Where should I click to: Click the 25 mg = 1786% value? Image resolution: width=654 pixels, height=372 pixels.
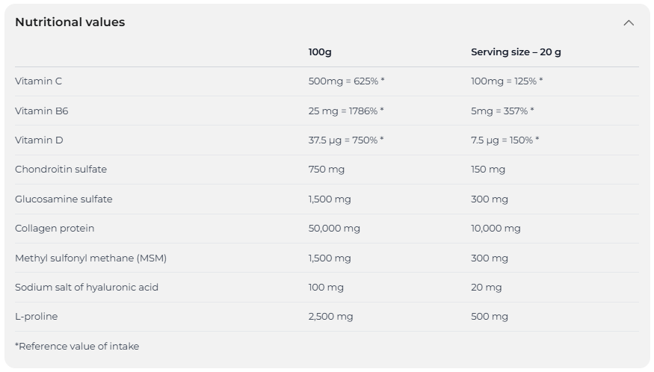[346, 111]
